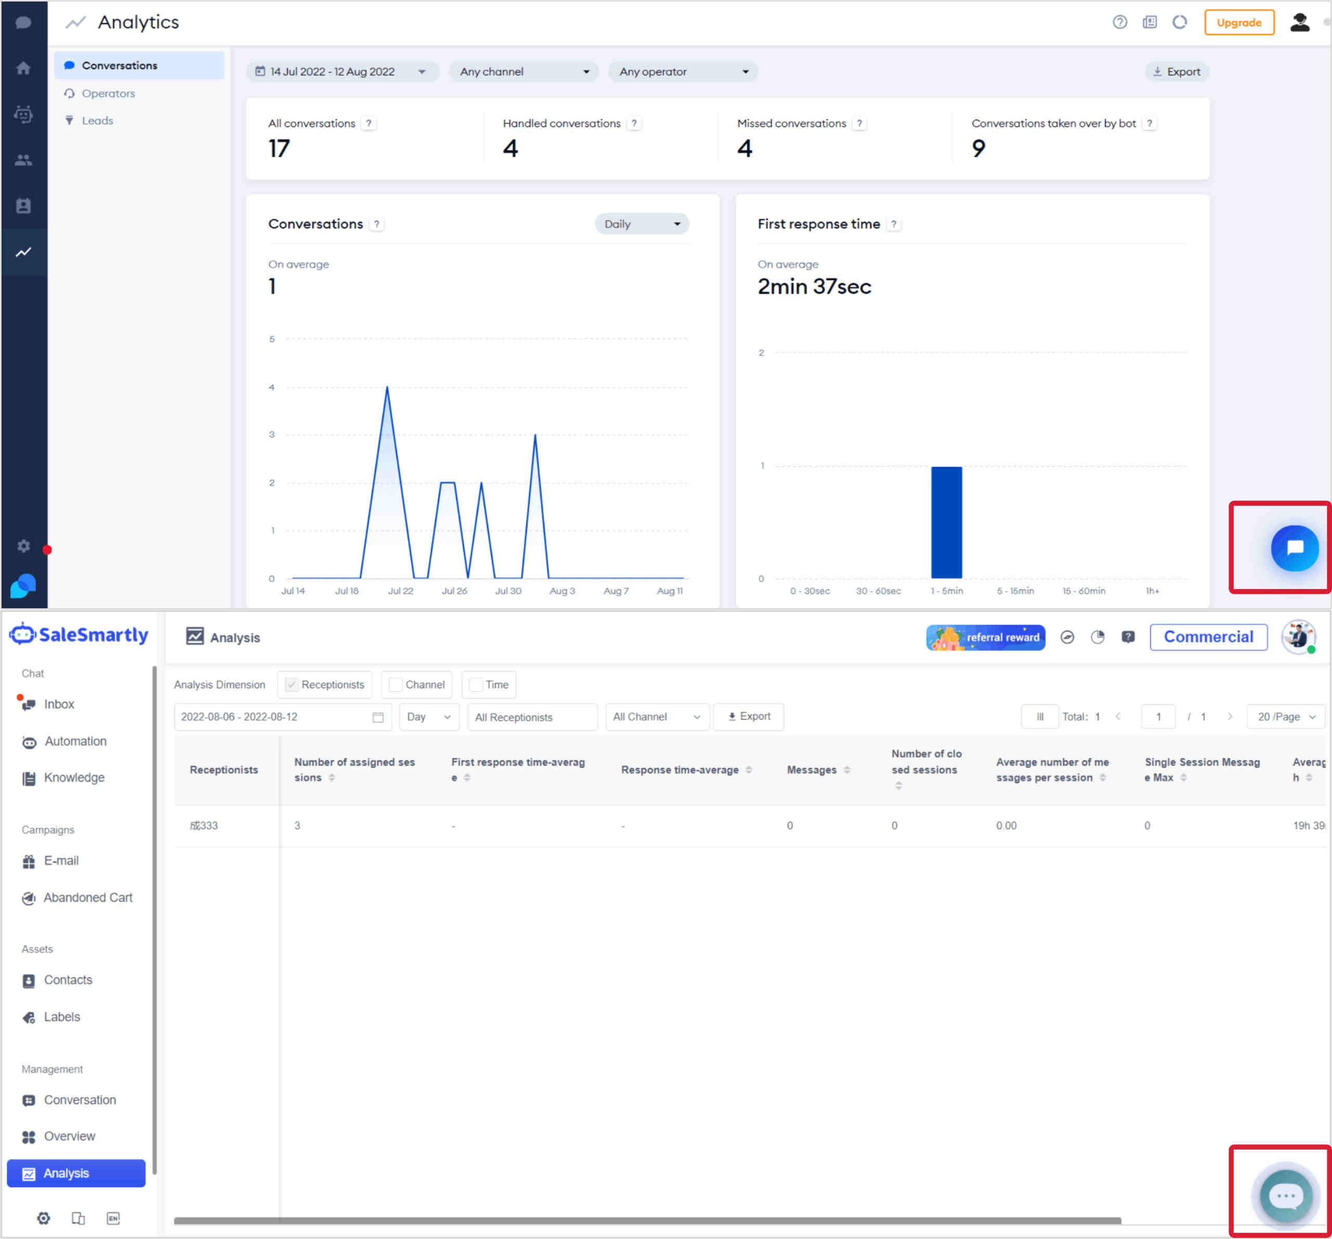Open settings gear in dark sidebar
The width and height of the screenshot is (1332, 1239).
tap(23, 546)
